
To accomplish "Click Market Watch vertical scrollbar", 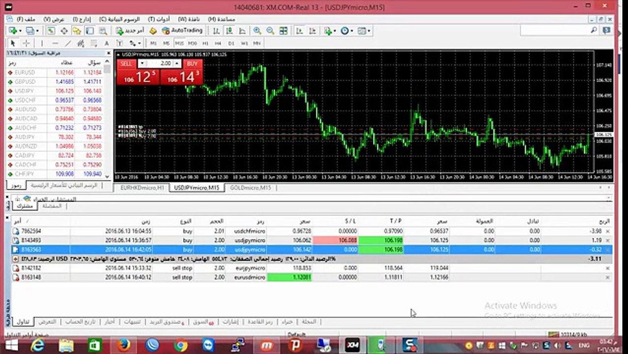I will 107,118.
